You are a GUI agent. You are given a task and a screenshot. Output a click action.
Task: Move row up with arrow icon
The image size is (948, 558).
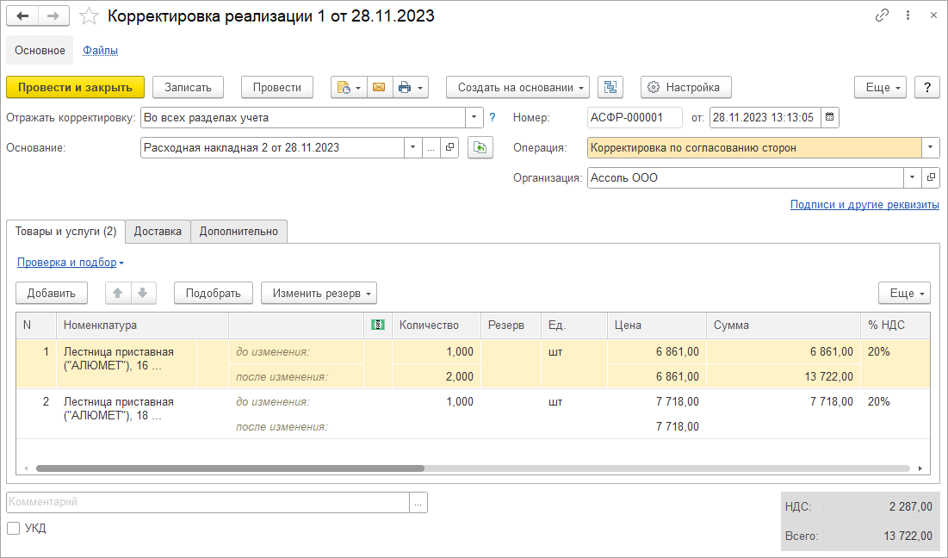pyautogui.click(x=118, y=293)
